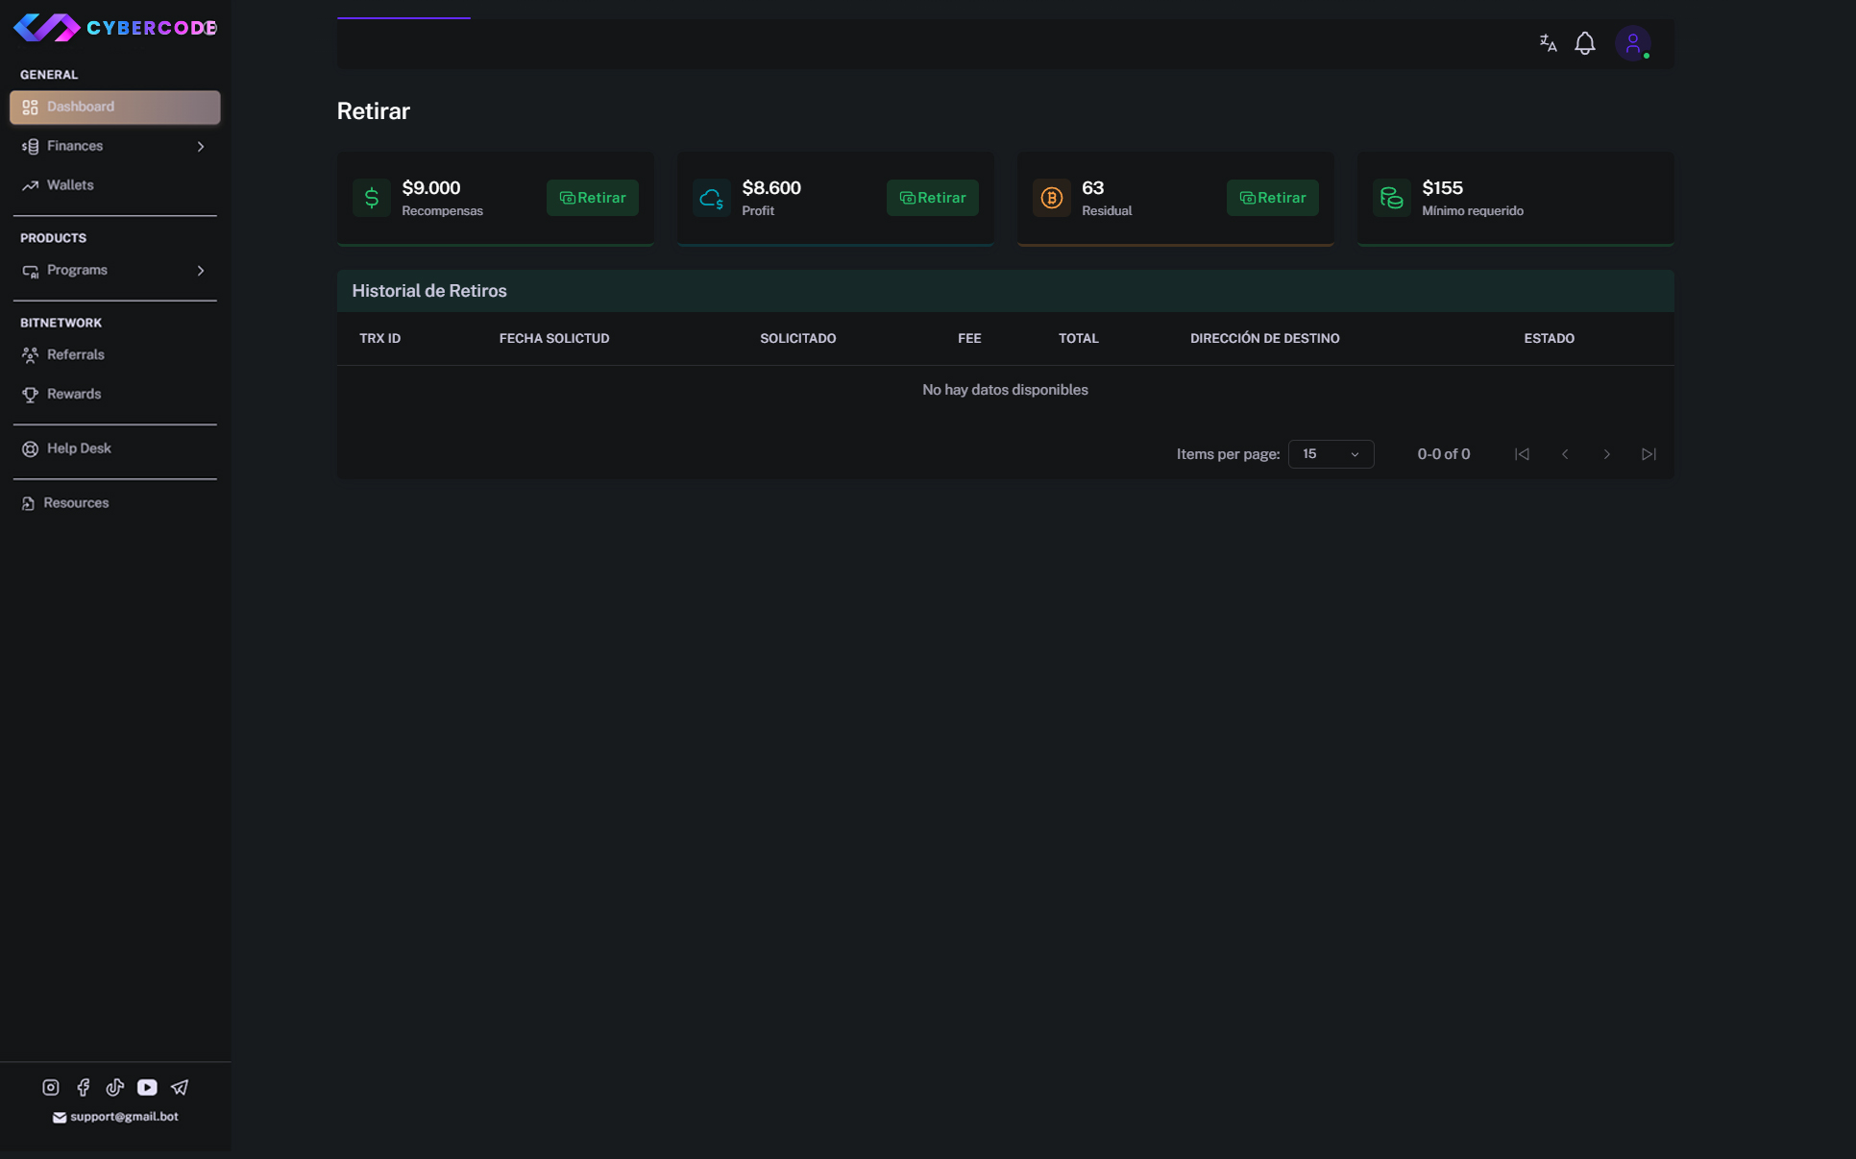1856x1159 pixels.
Task: Open TikTok social icon
Action: point(115,1087)
